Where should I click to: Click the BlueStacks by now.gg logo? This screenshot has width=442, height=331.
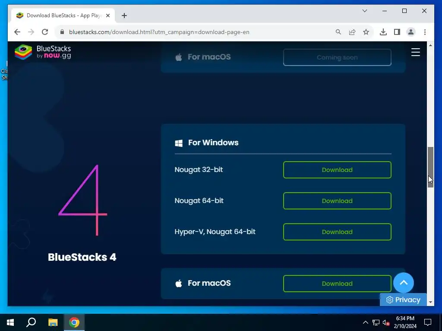coord(43,52)
